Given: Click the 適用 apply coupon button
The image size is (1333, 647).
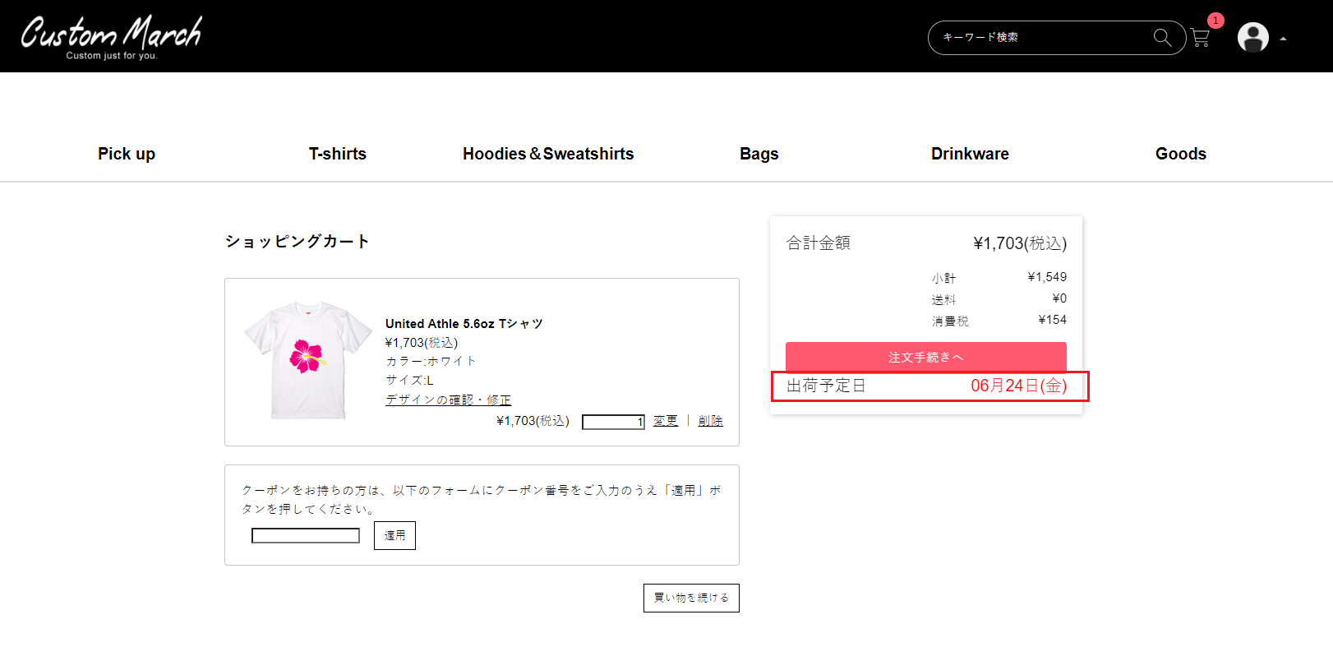Looking at the screenshot, I should (x=394, y=535).
